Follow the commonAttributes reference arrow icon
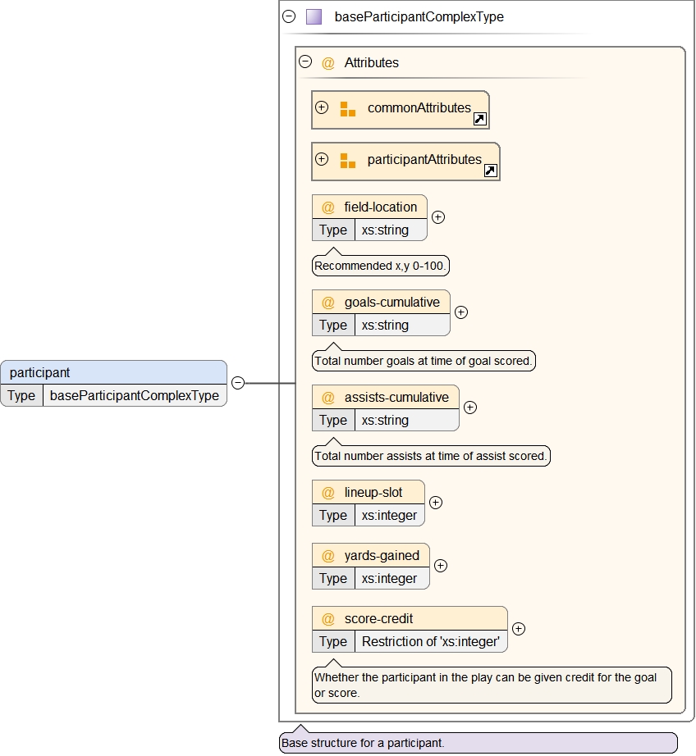The image size is (696, 756). coord(480,119)
